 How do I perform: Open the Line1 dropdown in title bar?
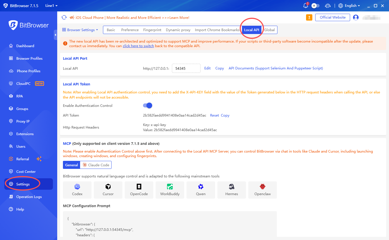pyautogui.click(x=51, y=6)
